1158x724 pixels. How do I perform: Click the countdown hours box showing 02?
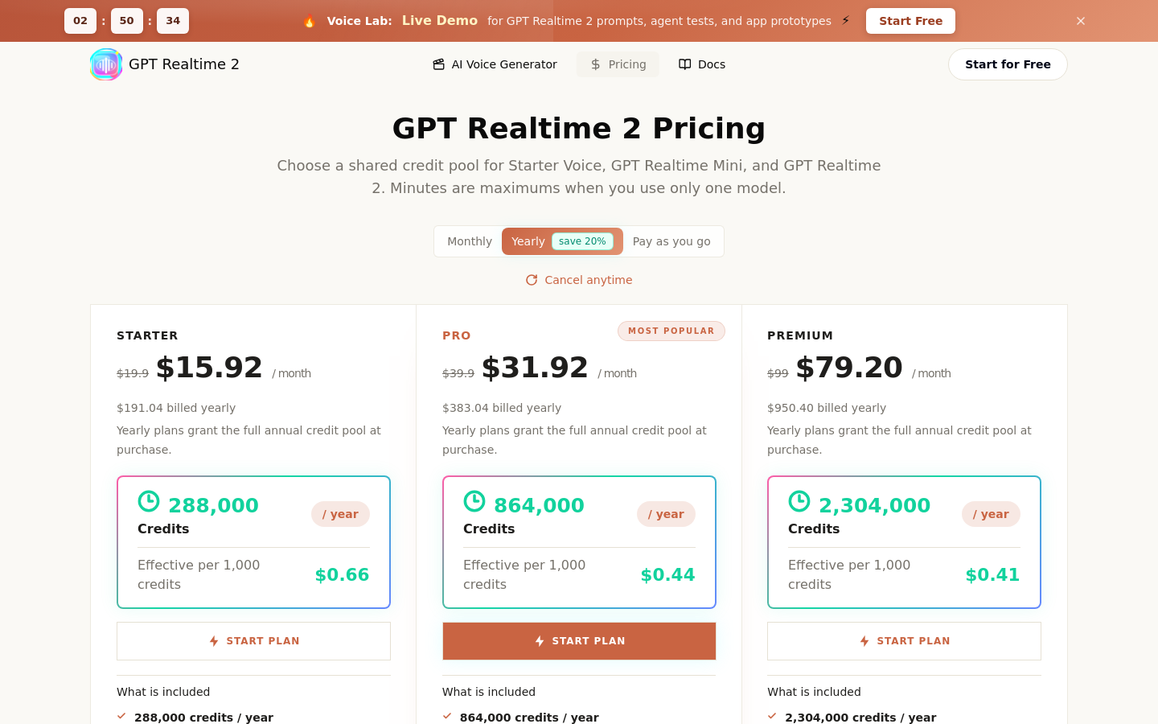(x=80, y=21)
